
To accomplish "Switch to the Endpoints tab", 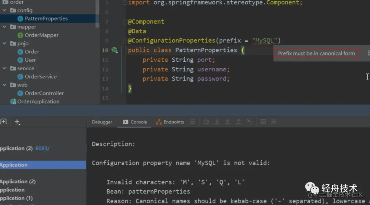I will (170, 122).
